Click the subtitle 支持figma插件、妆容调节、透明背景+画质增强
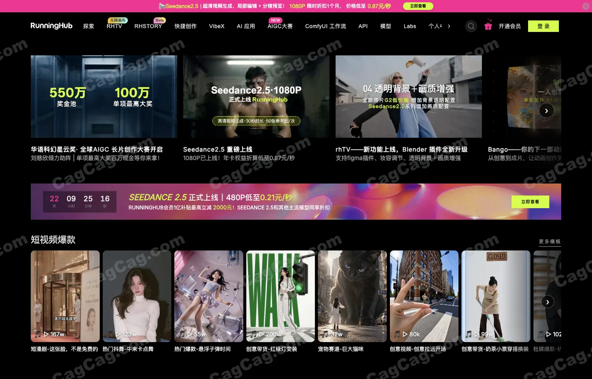 pos(398,158)
